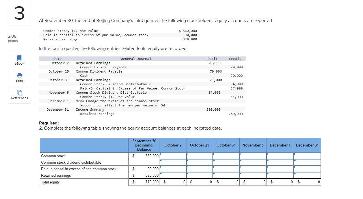Select dividend distributable cell for November 5

(253, 162)
